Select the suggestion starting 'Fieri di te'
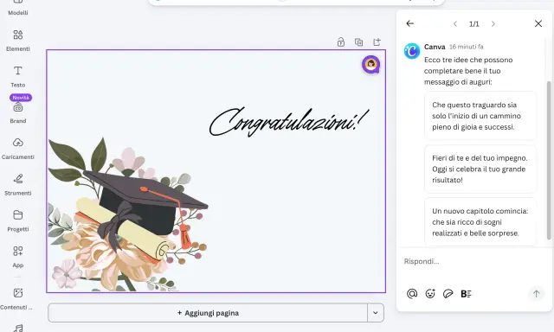 (480, 169)
